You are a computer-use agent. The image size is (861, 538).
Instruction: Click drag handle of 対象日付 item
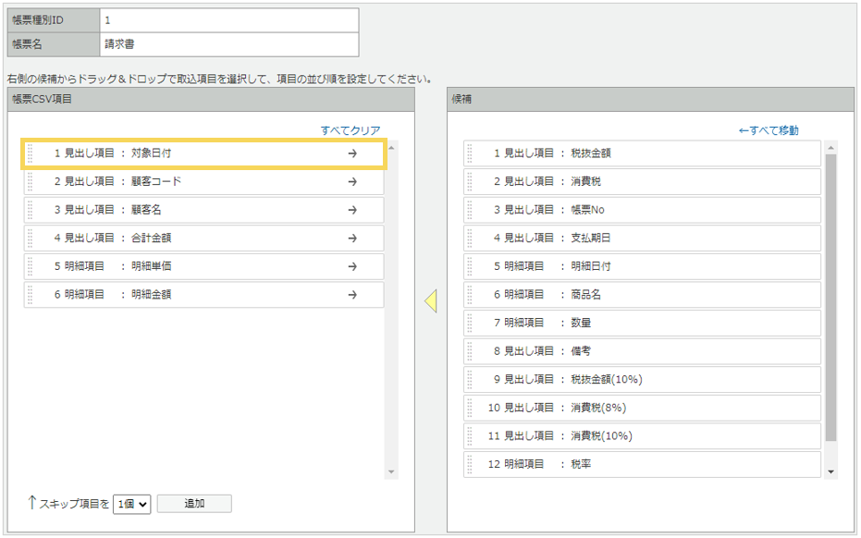click(x=31, y=154)
